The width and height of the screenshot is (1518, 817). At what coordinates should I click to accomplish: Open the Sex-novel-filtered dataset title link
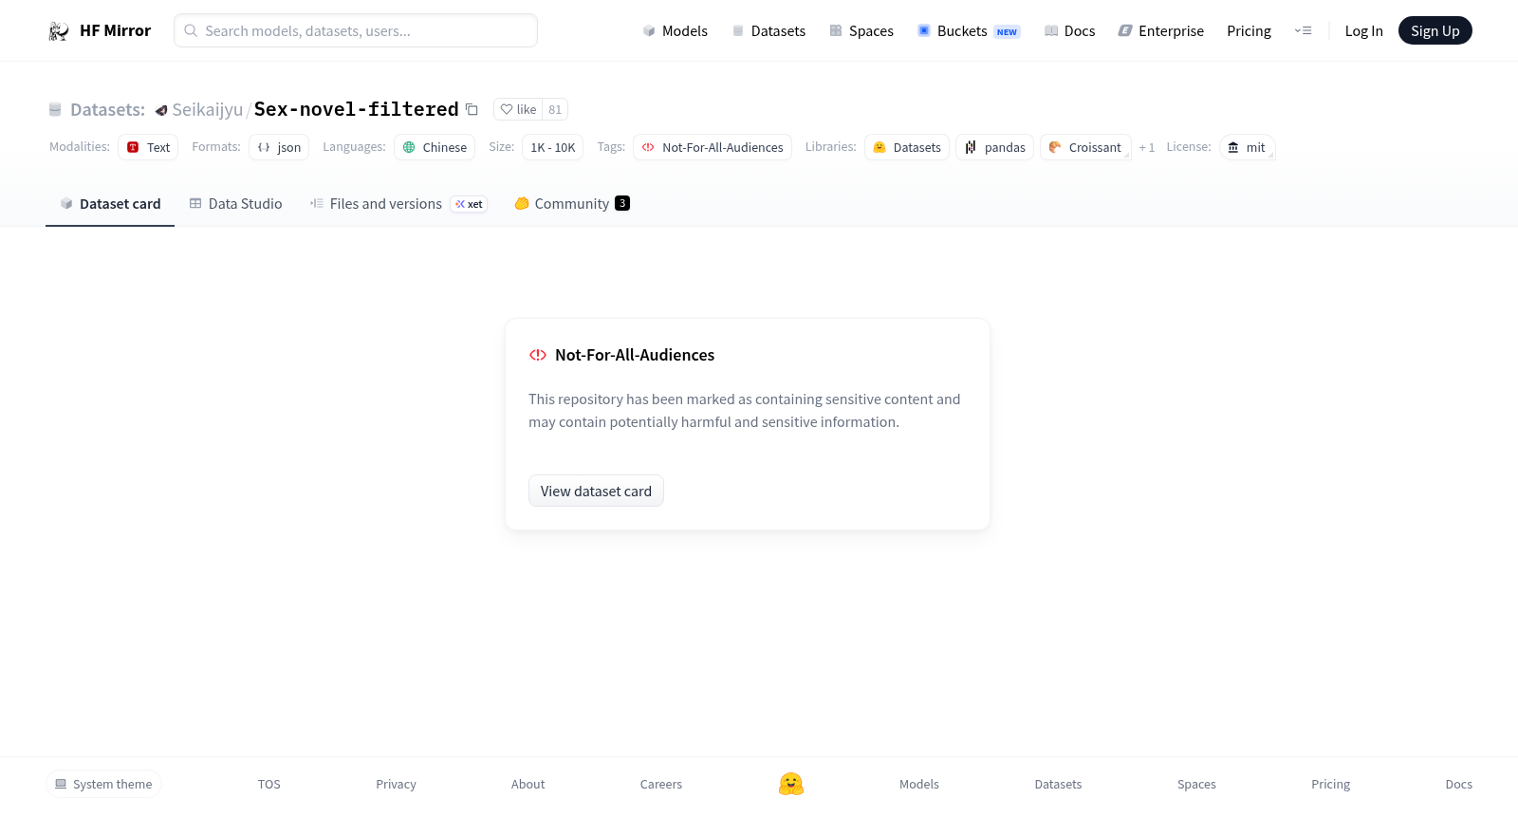click(x=357, y=109)
